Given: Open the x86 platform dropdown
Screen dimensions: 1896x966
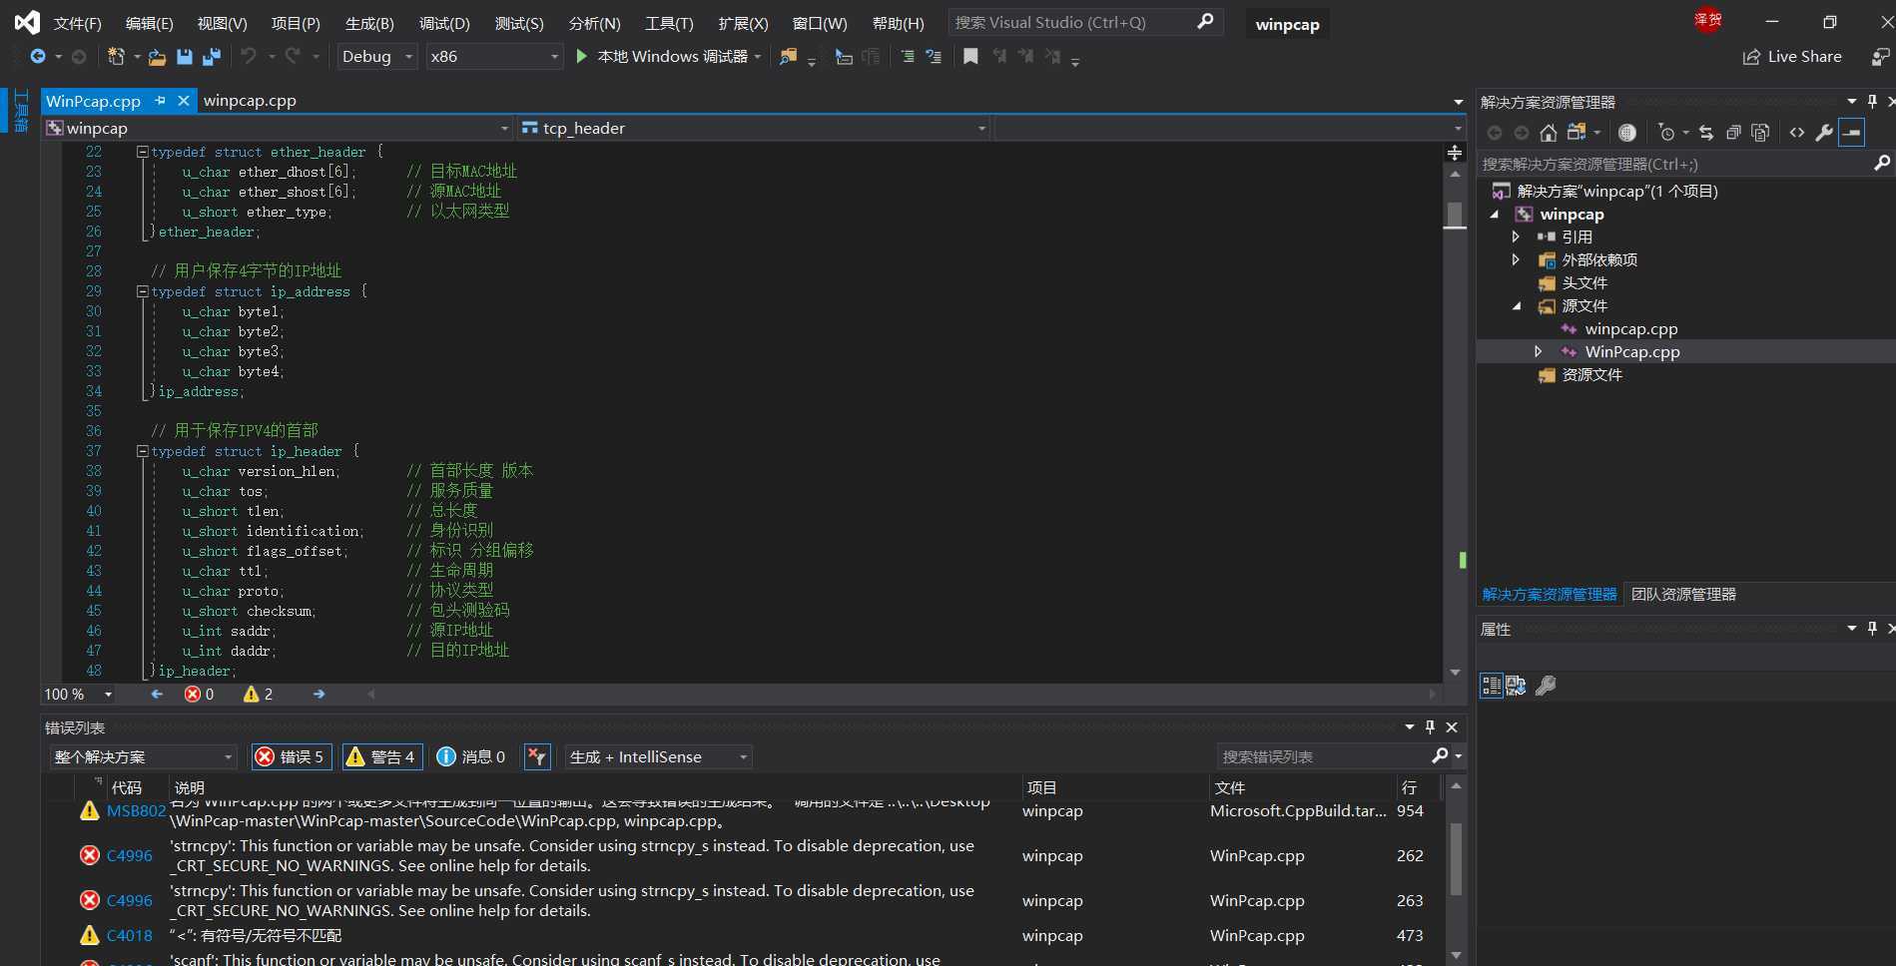Looking at the screenshot, I should [494, 57].
